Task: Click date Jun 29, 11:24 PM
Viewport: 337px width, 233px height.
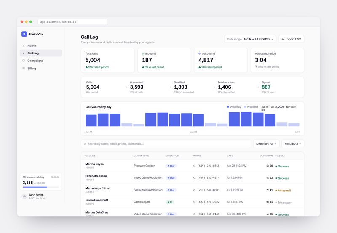Action: 236,166
